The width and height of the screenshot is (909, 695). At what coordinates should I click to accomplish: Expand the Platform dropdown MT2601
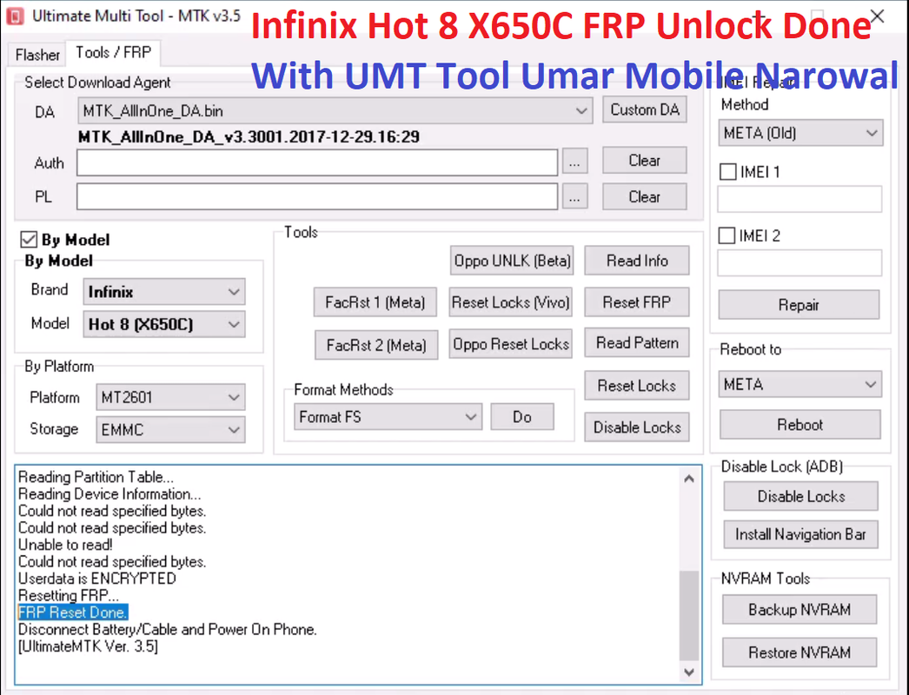[x=170, y=398]
